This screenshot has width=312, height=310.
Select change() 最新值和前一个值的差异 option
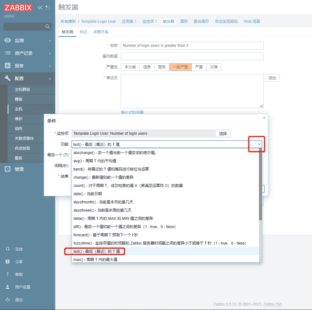click(x=165, y=177)
